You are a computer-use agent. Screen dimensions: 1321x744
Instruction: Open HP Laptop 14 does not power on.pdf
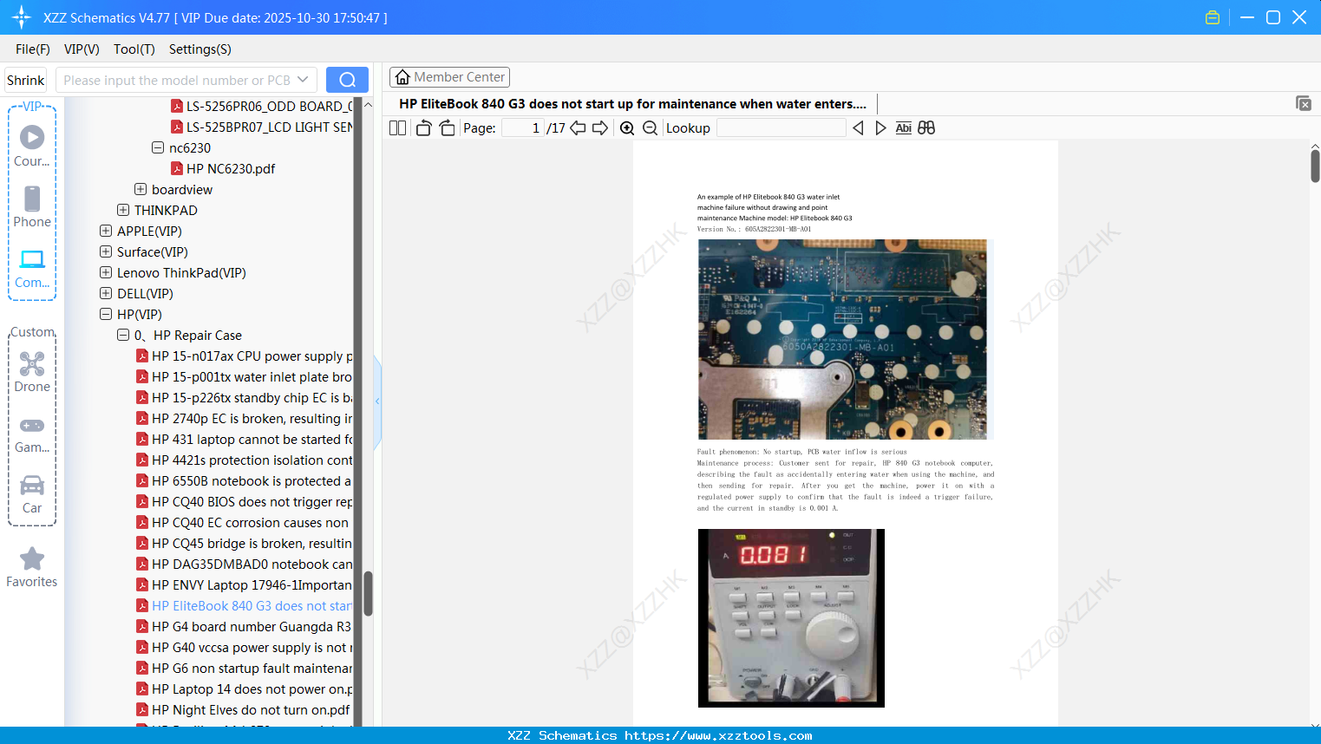pos(245,689)
